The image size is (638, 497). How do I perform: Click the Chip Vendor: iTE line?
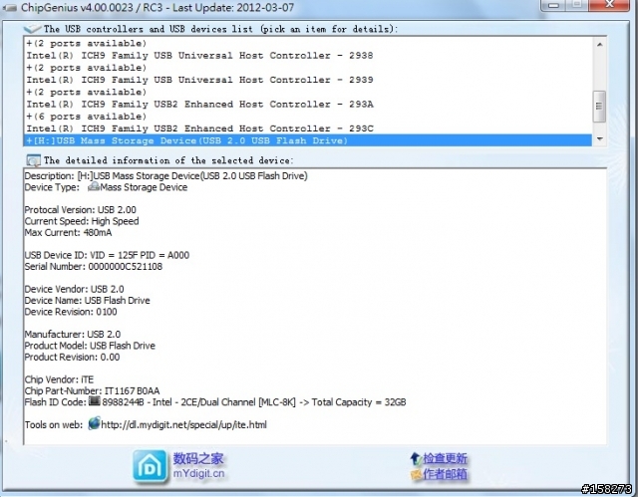[59, 379]
